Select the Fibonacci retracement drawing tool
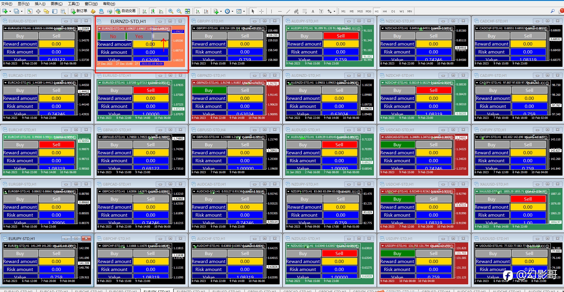The width and height of the screenshot is (564, 292). tap(305, 11)
